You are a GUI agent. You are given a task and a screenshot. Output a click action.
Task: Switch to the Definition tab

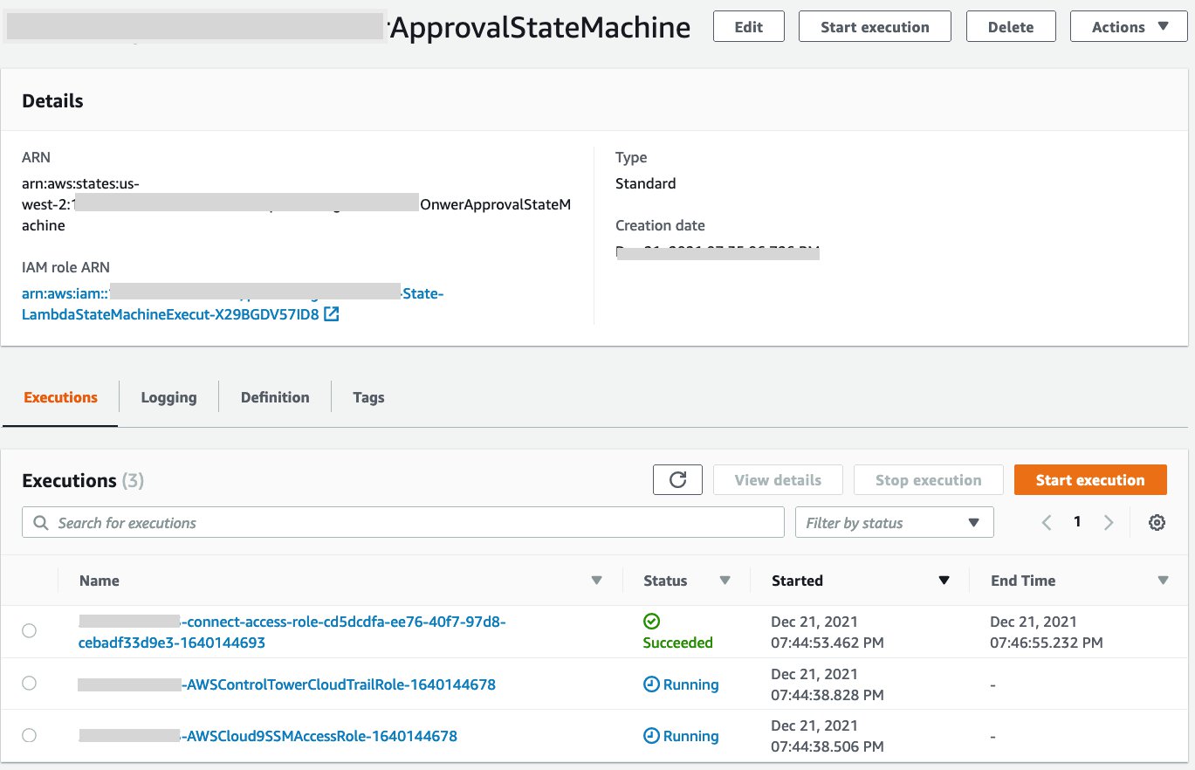coord(275,397)
